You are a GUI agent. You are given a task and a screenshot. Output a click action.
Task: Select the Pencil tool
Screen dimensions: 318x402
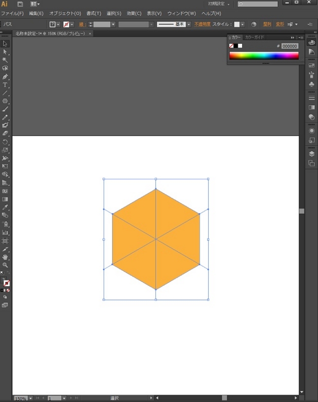point(5,118)
